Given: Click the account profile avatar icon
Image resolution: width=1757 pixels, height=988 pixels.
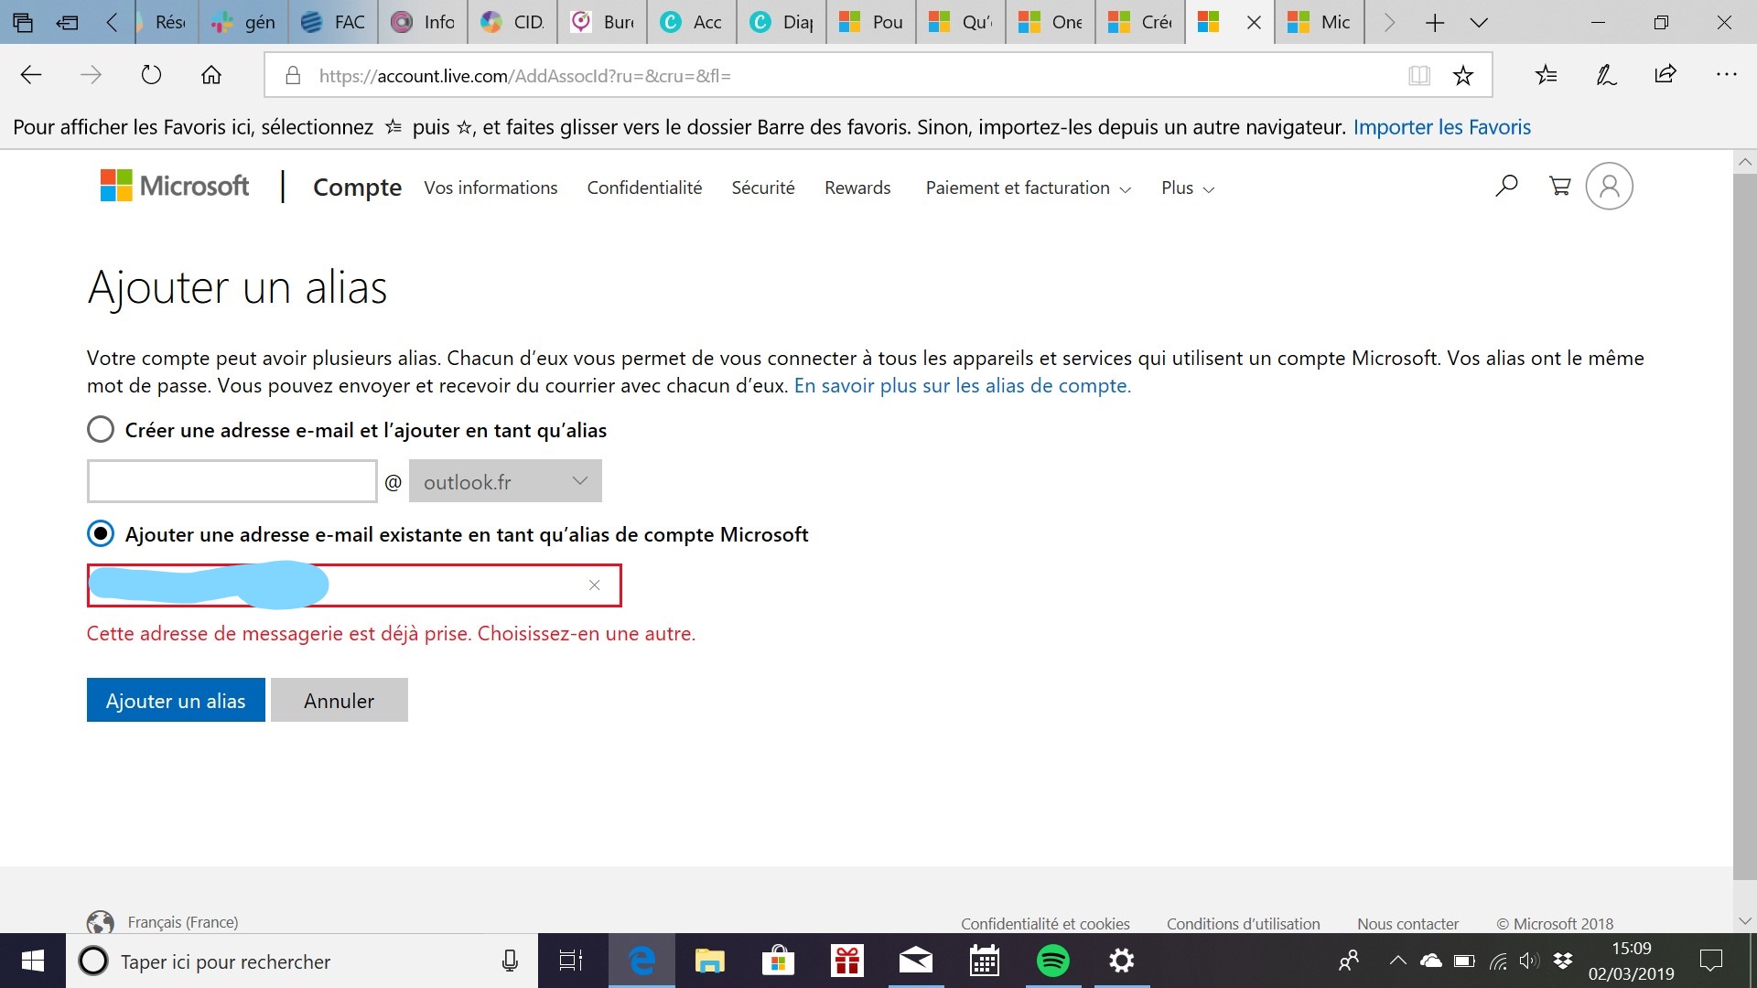Looking at the screenshot, I should (1609, 187).
